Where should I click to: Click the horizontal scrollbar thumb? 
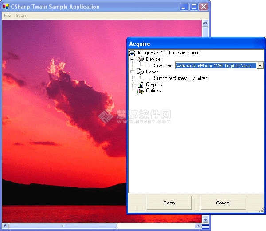[63, 226]
